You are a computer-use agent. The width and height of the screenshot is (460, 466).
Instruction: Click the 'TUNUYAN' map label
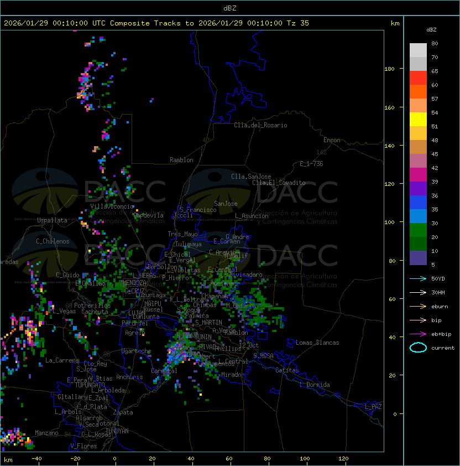117,431
